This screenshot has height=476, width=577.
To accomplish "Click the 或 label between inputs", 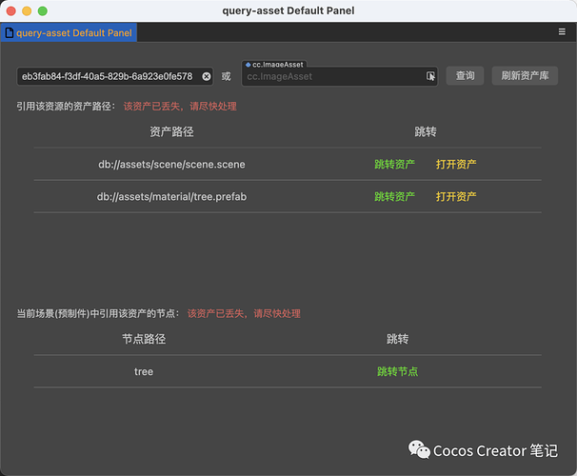I will tap(226, 76).
